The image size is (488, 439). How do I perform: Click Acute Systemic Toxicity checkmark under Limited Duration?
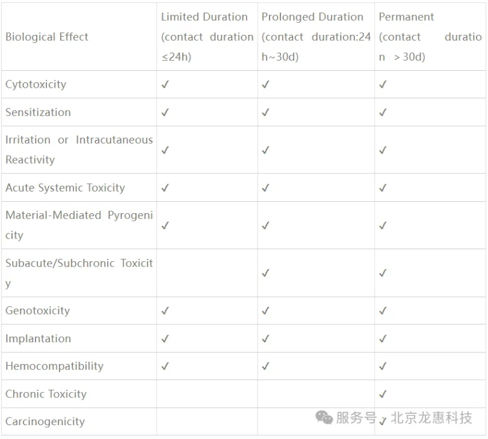point(165,187)
